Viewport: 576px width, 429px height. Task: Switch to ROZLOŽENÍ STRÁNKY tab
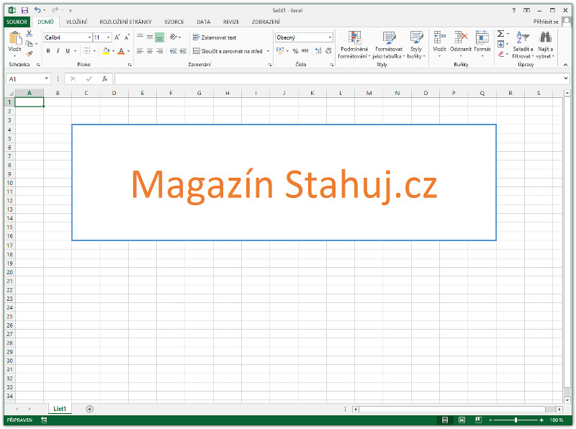(125, 22)
